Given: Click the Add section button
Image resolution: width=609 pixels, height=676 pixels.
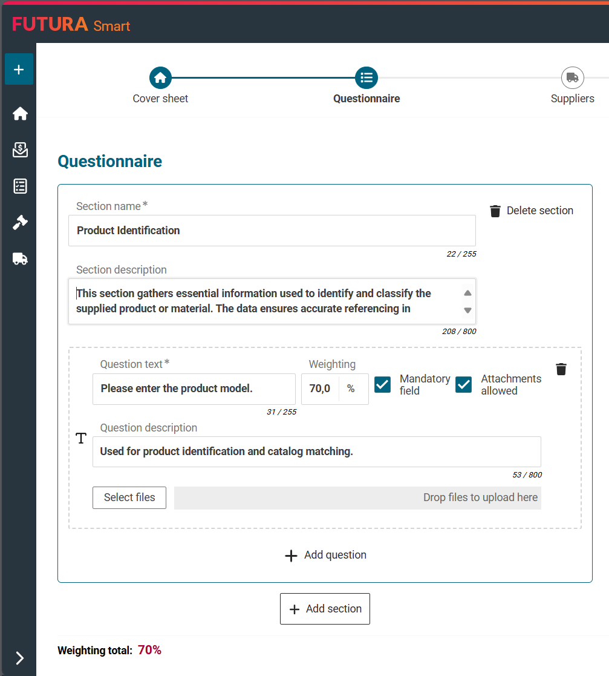Looking at the screenshot, I should click(x=325, y=609).
